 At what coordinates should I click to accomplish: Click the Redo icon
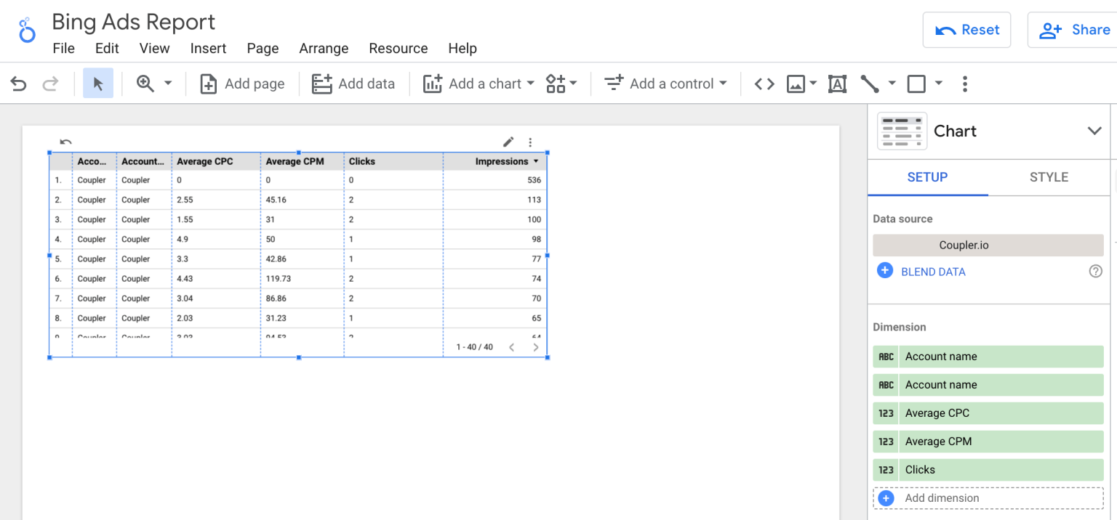50,84
